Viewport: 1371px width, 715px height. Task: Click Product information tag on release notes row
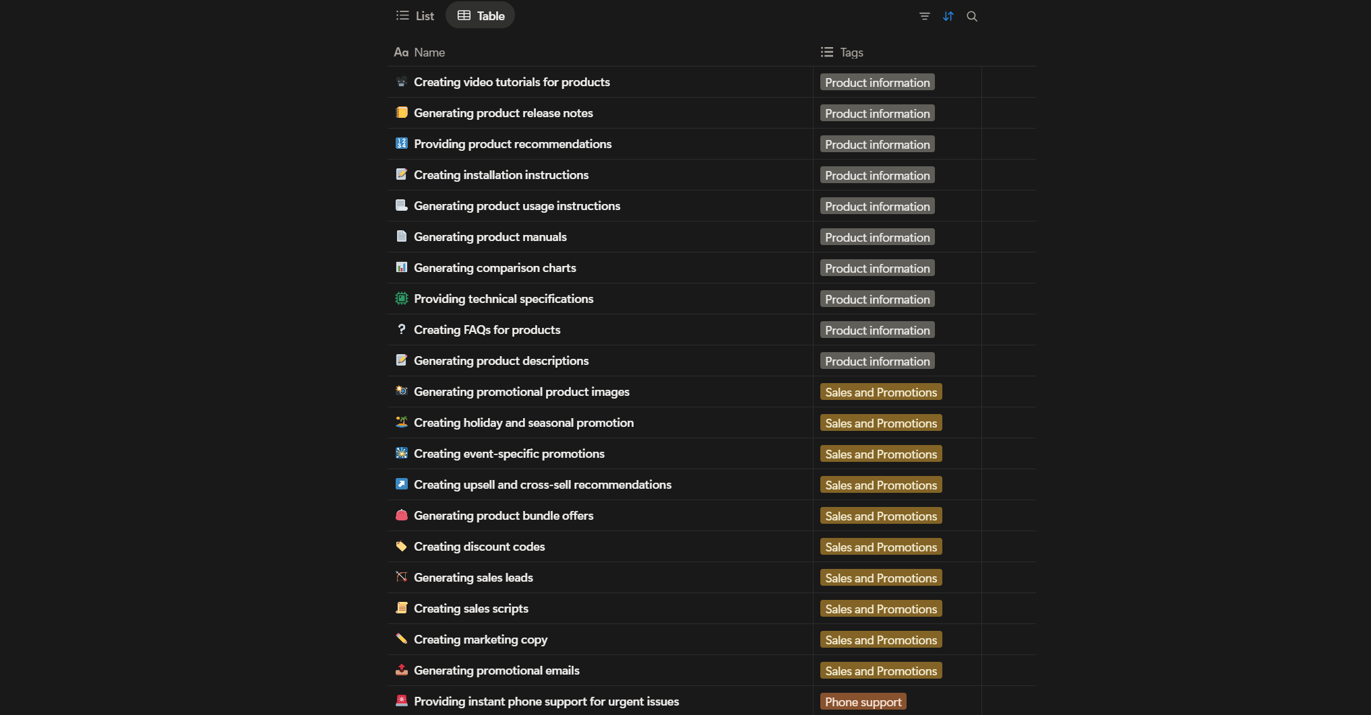click(x=877, y=113)
